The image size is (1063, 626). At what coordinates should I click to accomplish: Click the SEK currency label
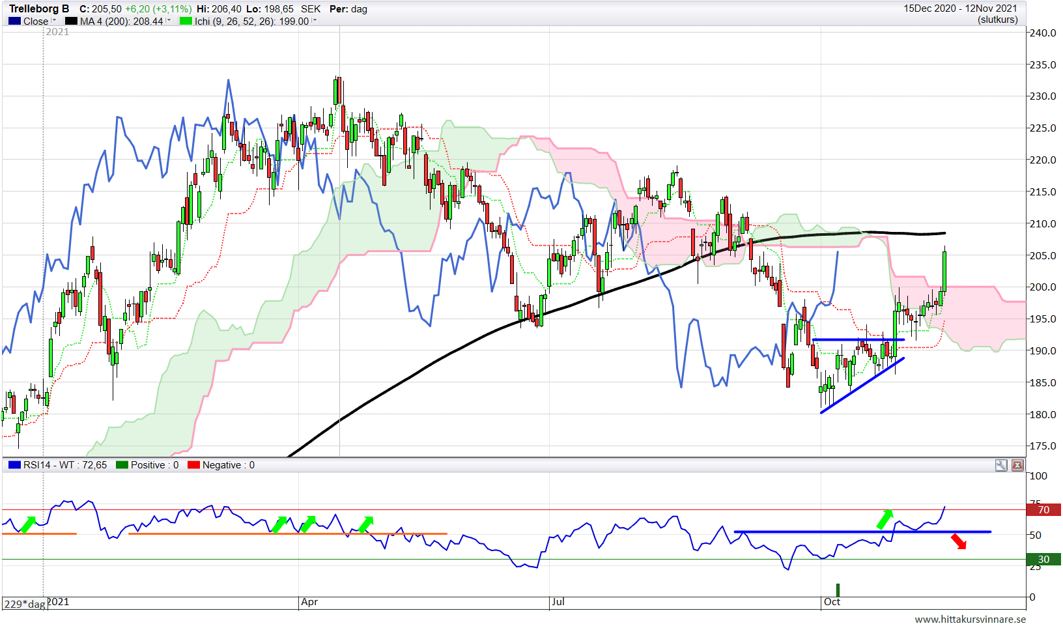click(311, 9)
